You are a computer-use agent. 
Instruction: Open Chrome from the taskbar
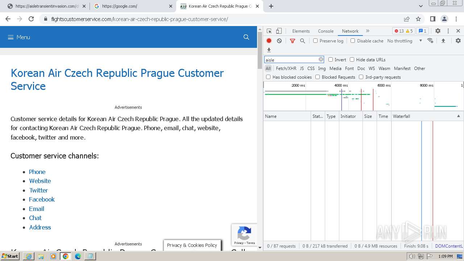click(x=65, y=256)
